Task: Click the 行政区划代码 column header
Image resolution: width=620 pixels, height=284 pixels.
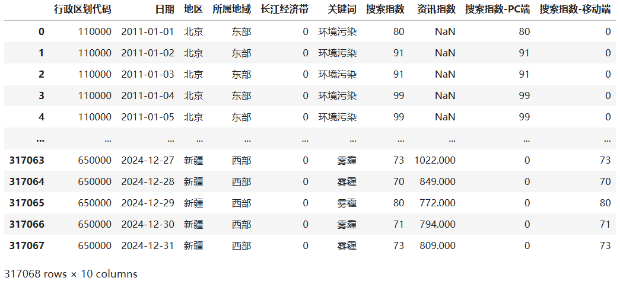Action: (82, 9)
